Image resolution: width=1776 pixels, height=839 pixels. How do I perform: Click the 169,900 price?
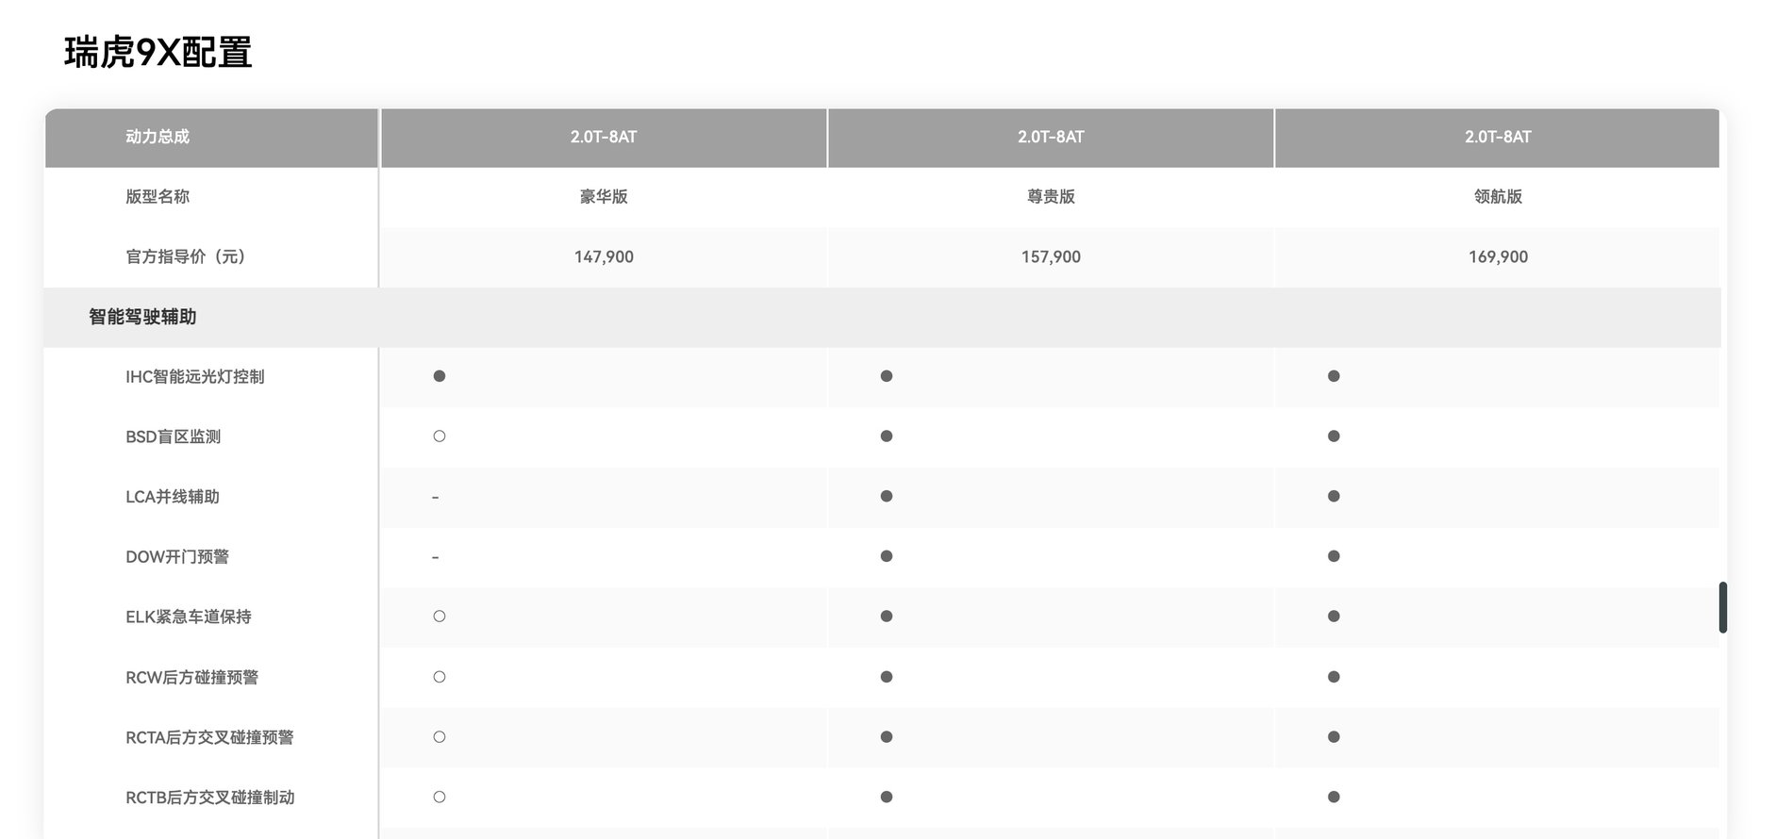point(1498,256)
